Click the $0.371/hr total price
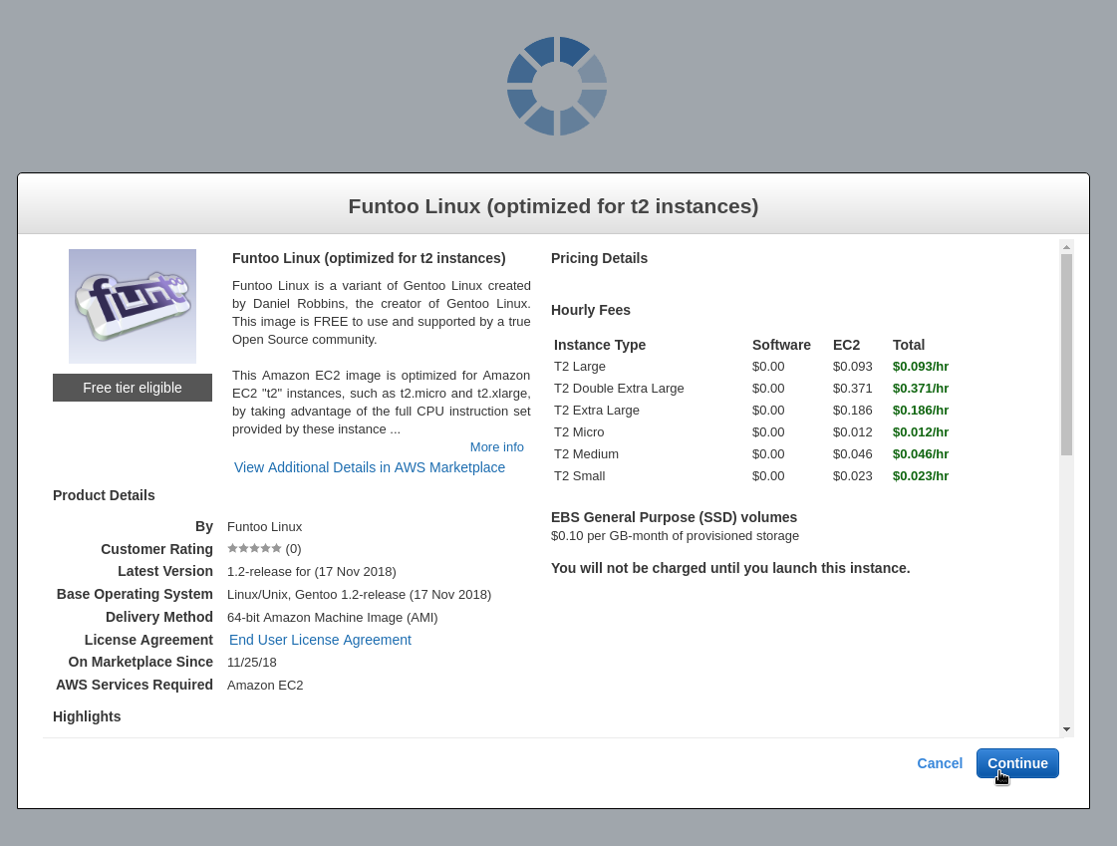The image size is (1117, 846). click(921, 389)
